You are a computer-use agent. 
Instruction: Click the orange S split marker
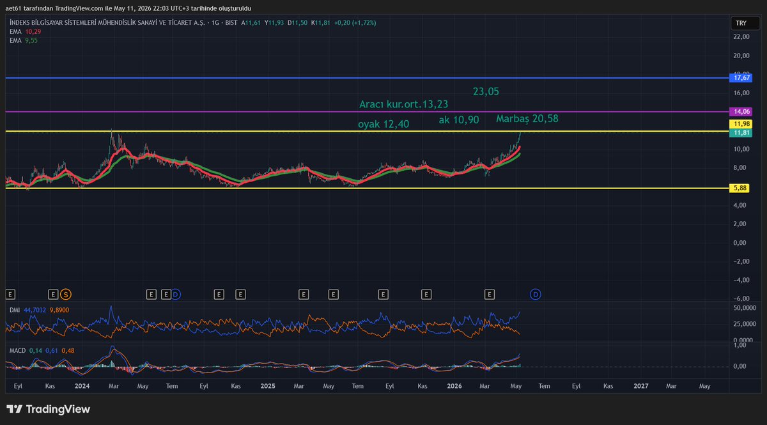(x=66, y=294)
